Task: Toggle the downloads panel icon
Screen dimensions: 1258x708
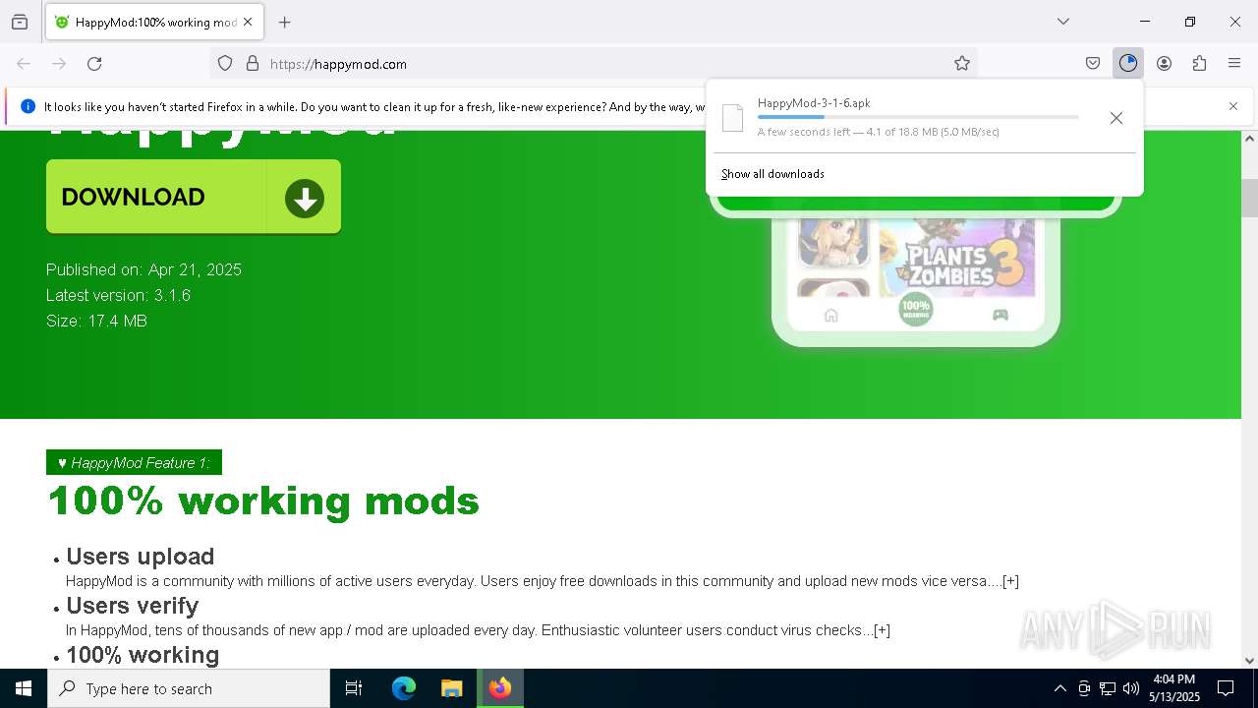Action: coord(1128,63)
